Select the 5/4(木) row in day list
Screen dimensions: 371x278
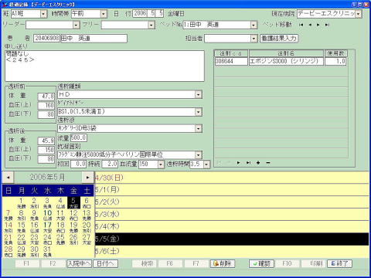pyautogui.click(x=232, y=227)
